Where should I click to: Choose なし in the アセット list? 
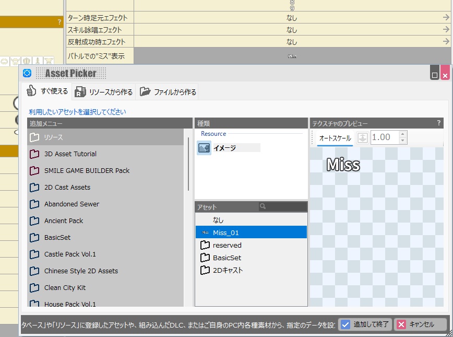pos(251,220)
